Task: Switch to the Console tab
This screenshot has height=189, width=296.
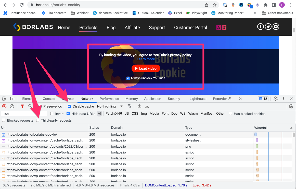Action: pyautogui.click(x=49, y=99)
